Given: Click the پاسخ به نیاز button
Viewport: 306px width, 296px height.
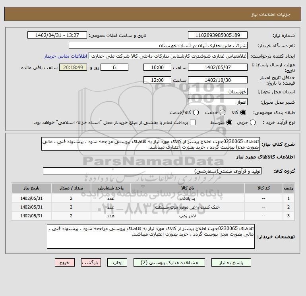Looking at the screenshot, I should [231, 263].
